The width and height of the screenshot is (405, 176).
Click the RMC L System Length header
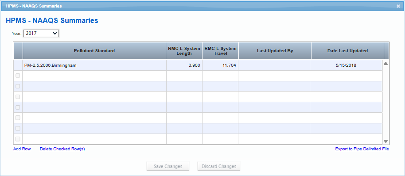click(184, 51)
